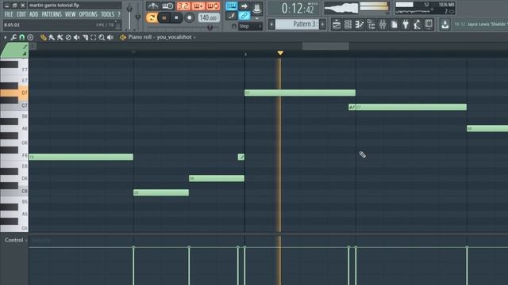This screenshot has width=508, height=285.
Task: Select the Playback speaker tool
Action: [x=110, y=37]
